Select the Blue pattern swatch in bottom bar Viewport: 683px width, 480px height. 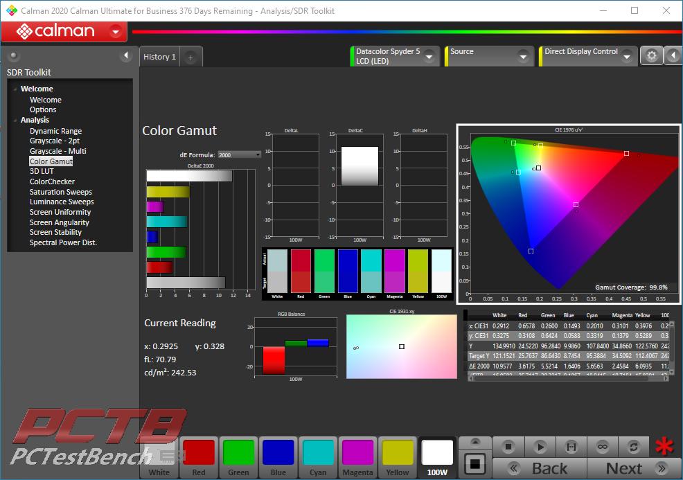tap(278, 457)
